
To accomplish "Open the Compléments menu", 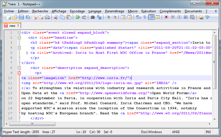I will 170,11.
